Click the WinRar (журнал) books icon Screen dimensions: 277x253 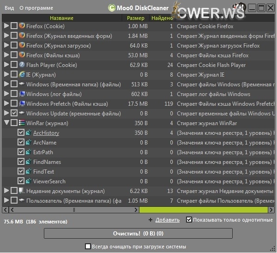click(22, 123)
